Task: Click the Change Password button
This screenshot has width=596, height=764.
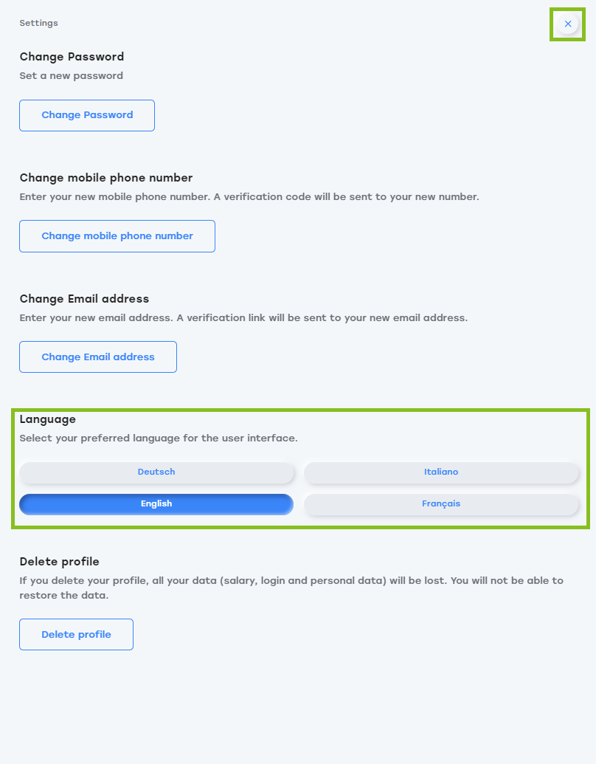Action: tap(87, 115)
